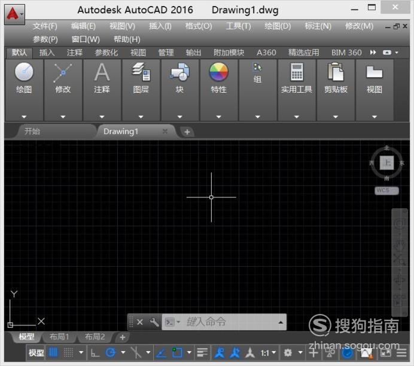Image resolution: width=414 pixels, height=366 pixels.
Task: Open status bar customization hamburger icon
Action: click(x=401, y=352)
